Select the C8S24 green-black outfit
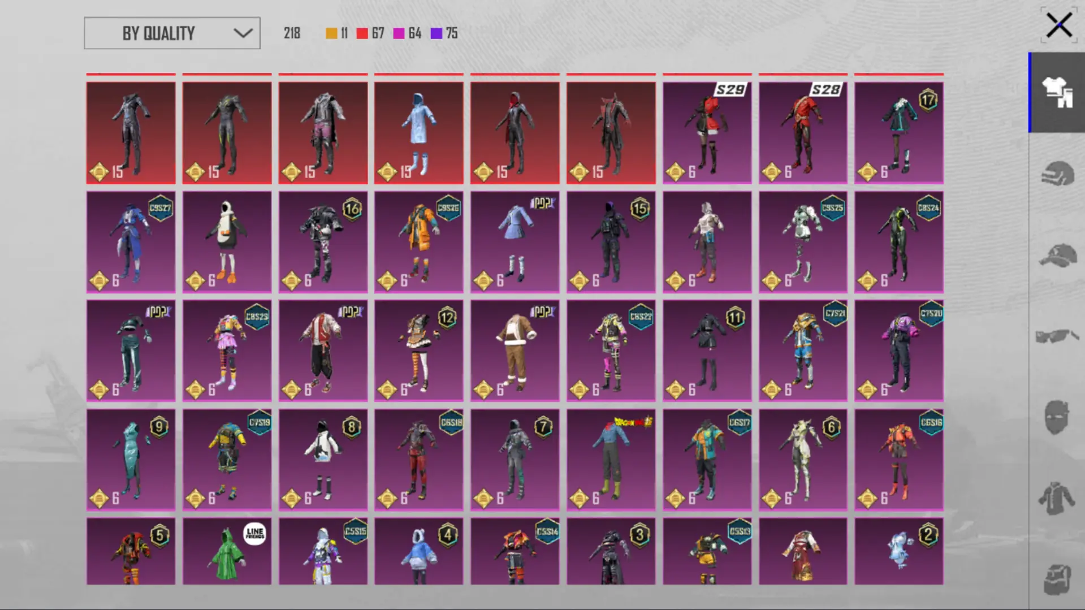The image size is (1085, 610). coord(899,242)
